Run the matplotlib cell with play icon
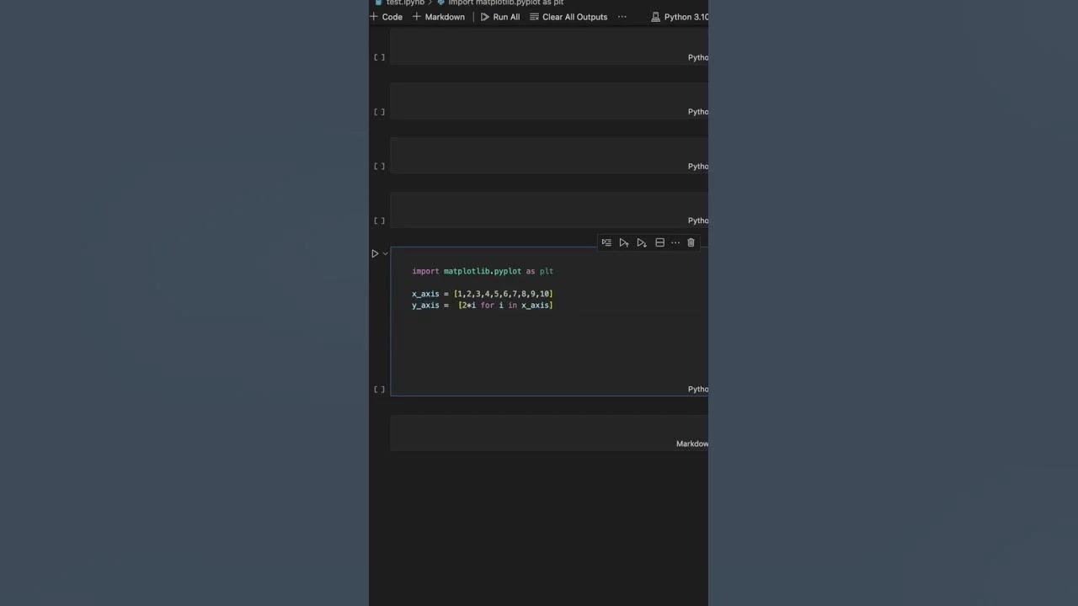Screen dimensions: 1078x606 coord(375,253)
